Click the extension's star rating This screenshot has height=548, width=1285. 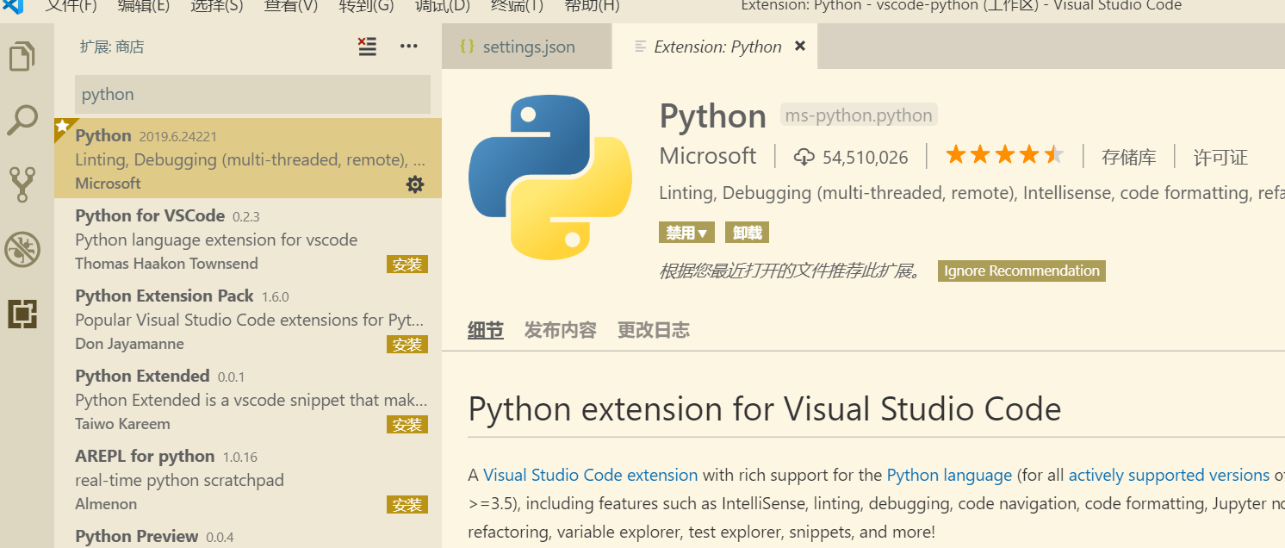pyautogui.click(x=1004, y=153)
